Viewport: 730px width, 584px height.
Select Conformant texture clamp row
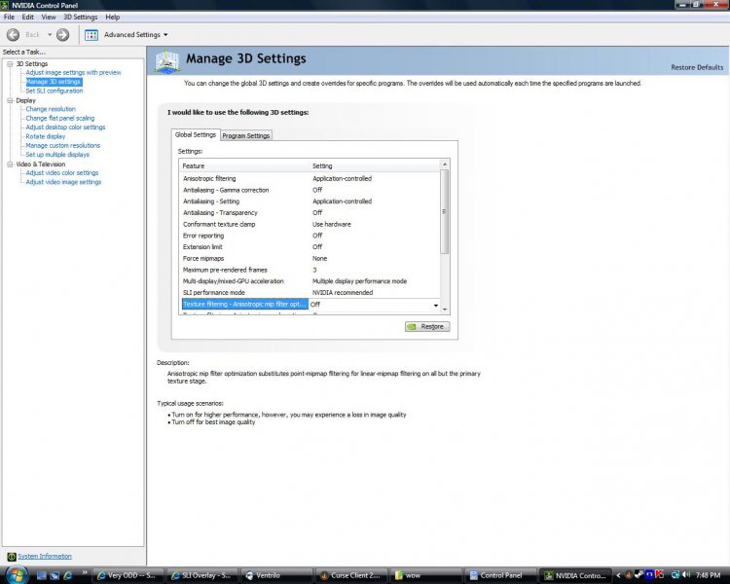pos(310,224)
